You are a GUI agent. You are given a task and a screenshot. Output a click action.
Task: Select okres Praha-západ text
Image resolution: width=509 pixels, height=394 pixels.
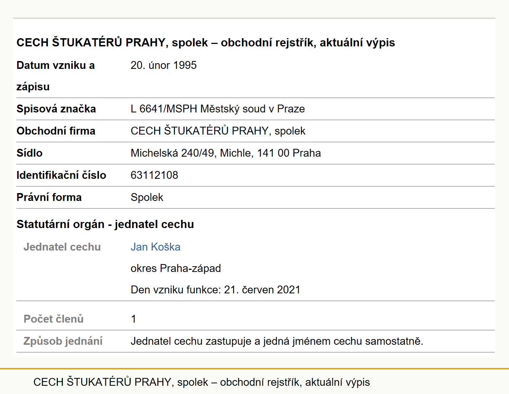pyautogui.click(x=176, y=268)
